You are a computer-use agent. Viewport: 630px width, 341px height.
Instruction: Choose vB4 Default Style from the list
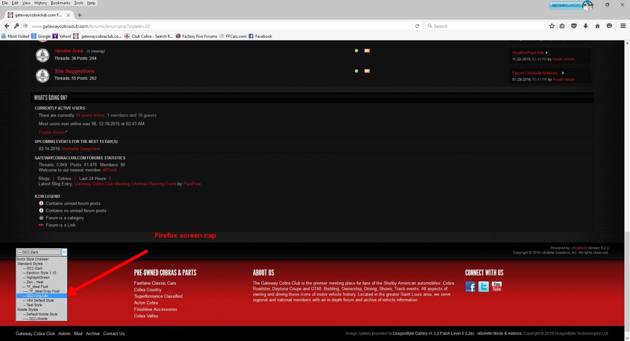40,300
